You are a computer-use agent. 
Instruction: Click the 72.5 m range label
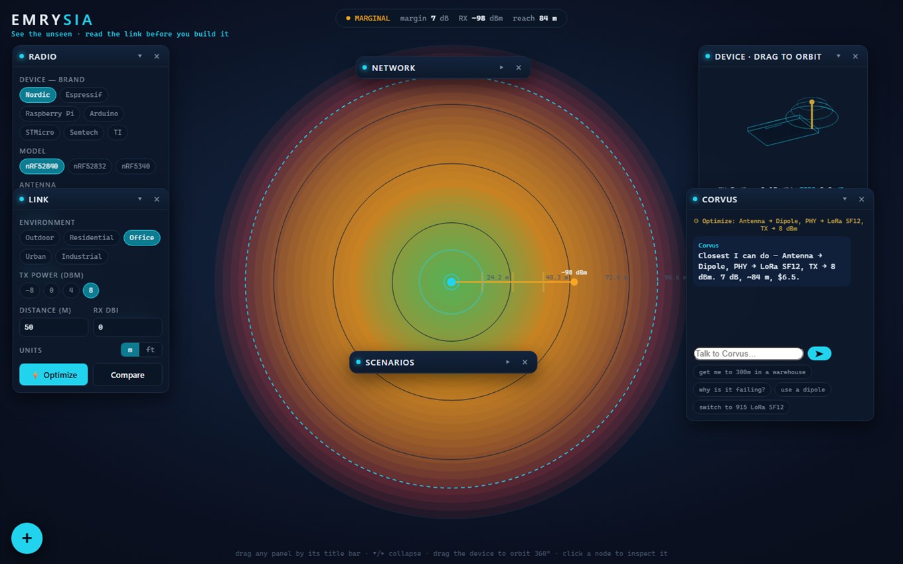tap(617, 277)
